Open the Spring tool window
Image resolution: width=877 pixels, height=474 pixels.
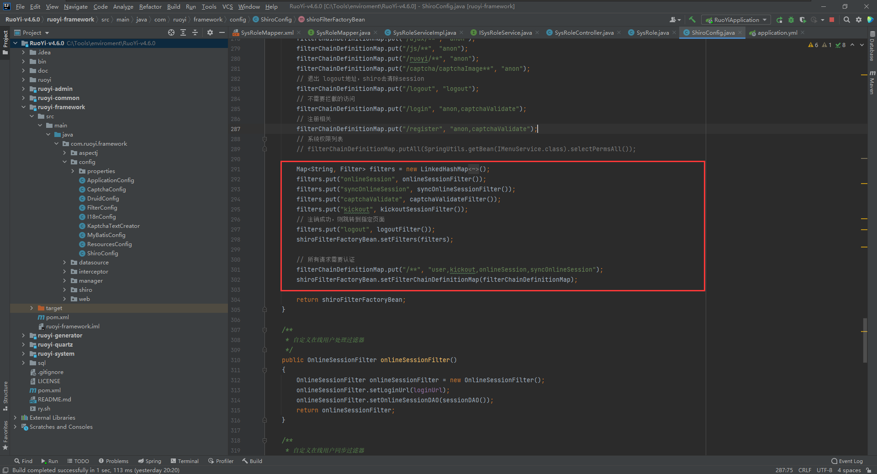(x=149, y=461)
